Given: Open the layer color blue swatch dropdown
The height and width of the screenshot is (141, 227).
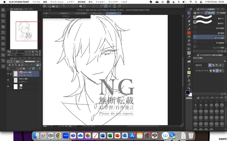Looking at the screenshot, I should (x=38, y=65).
